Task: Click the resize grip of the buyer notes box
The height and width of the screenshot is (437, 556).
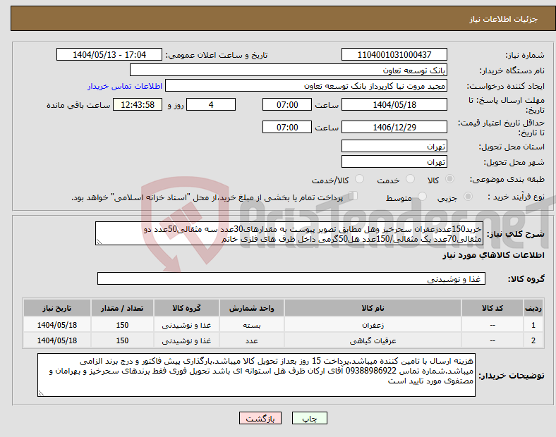Action: coord(41,393)
